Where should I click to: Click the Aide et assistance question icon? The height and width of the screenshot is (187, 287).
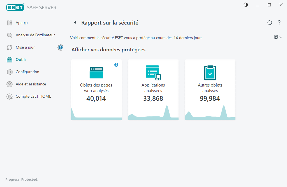(x=10, y=84)
